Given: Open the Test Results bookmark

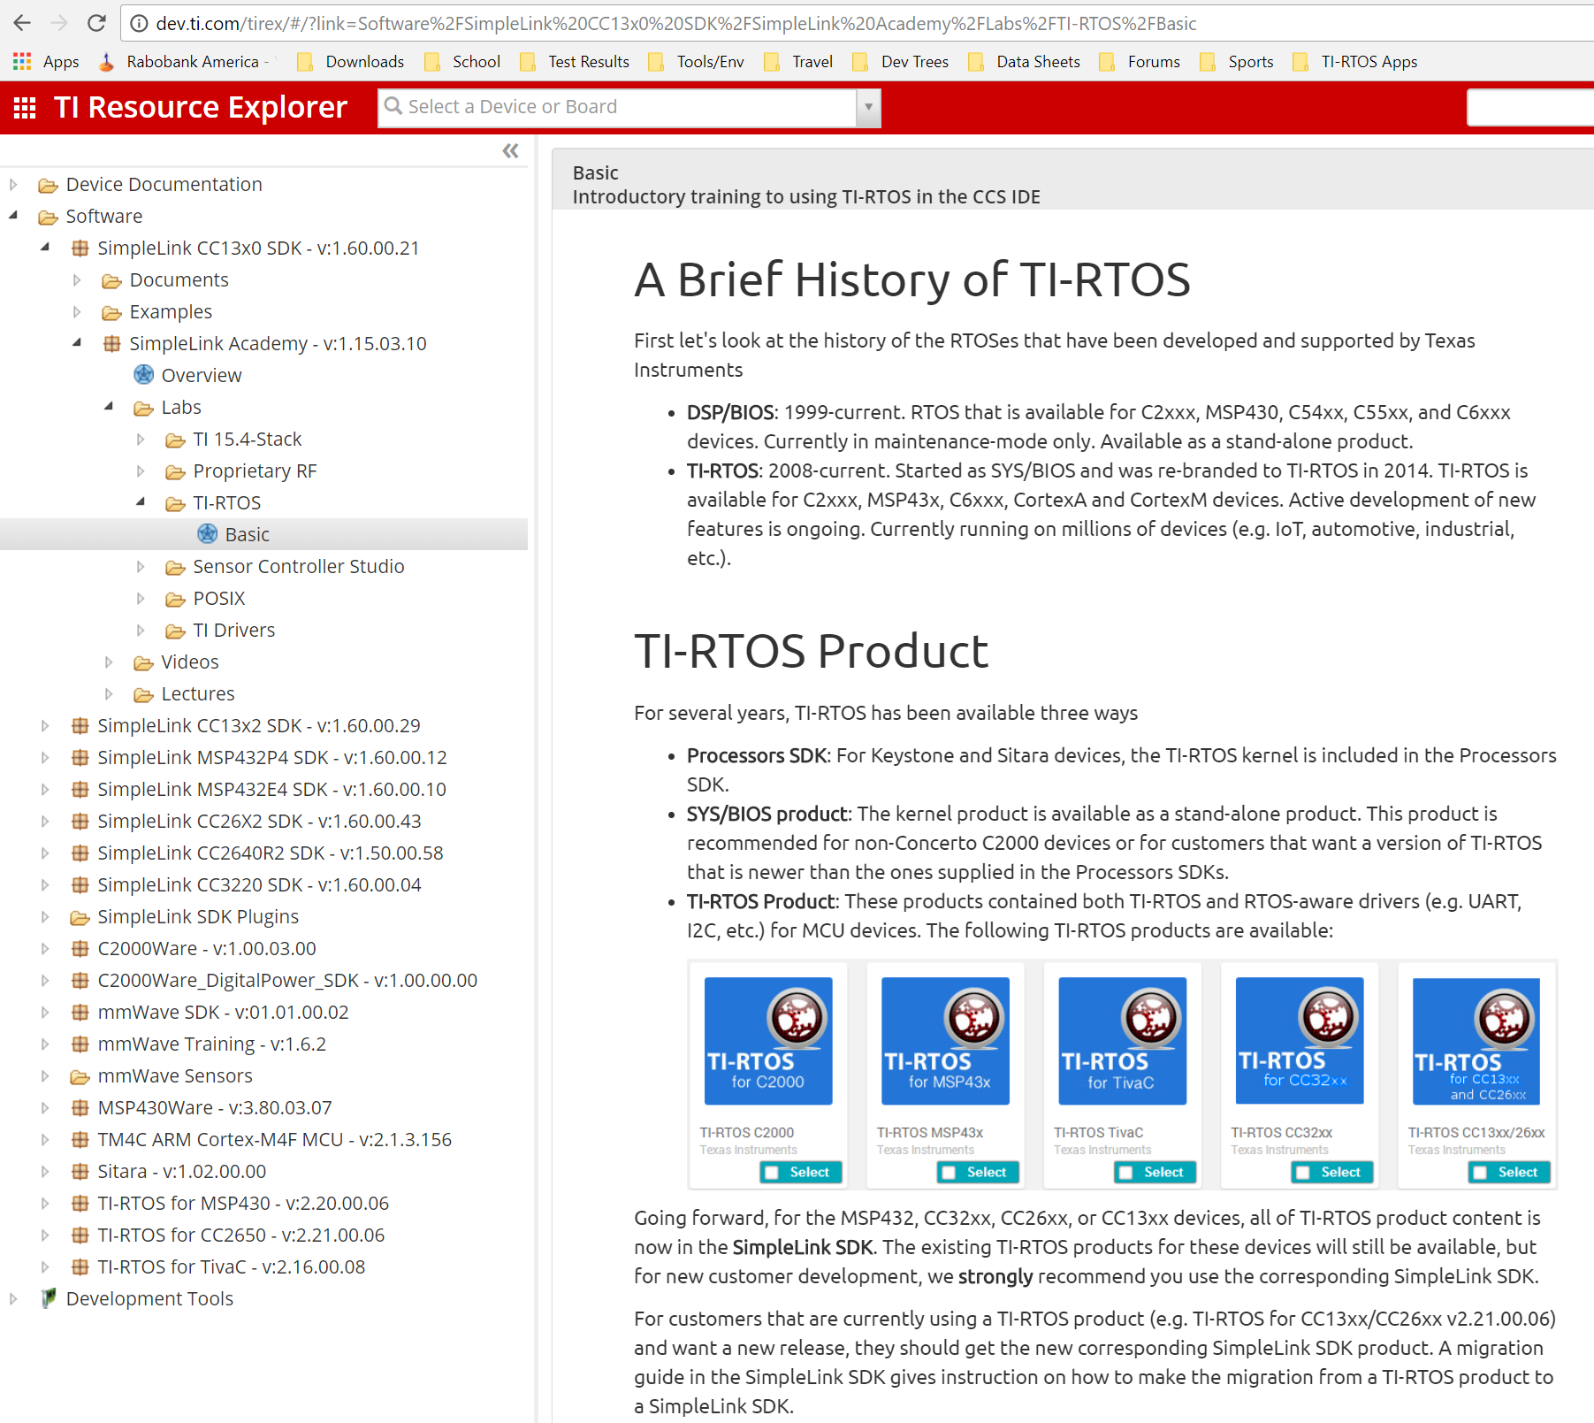Looking at the screenshot, I should (x=576, y=61).
